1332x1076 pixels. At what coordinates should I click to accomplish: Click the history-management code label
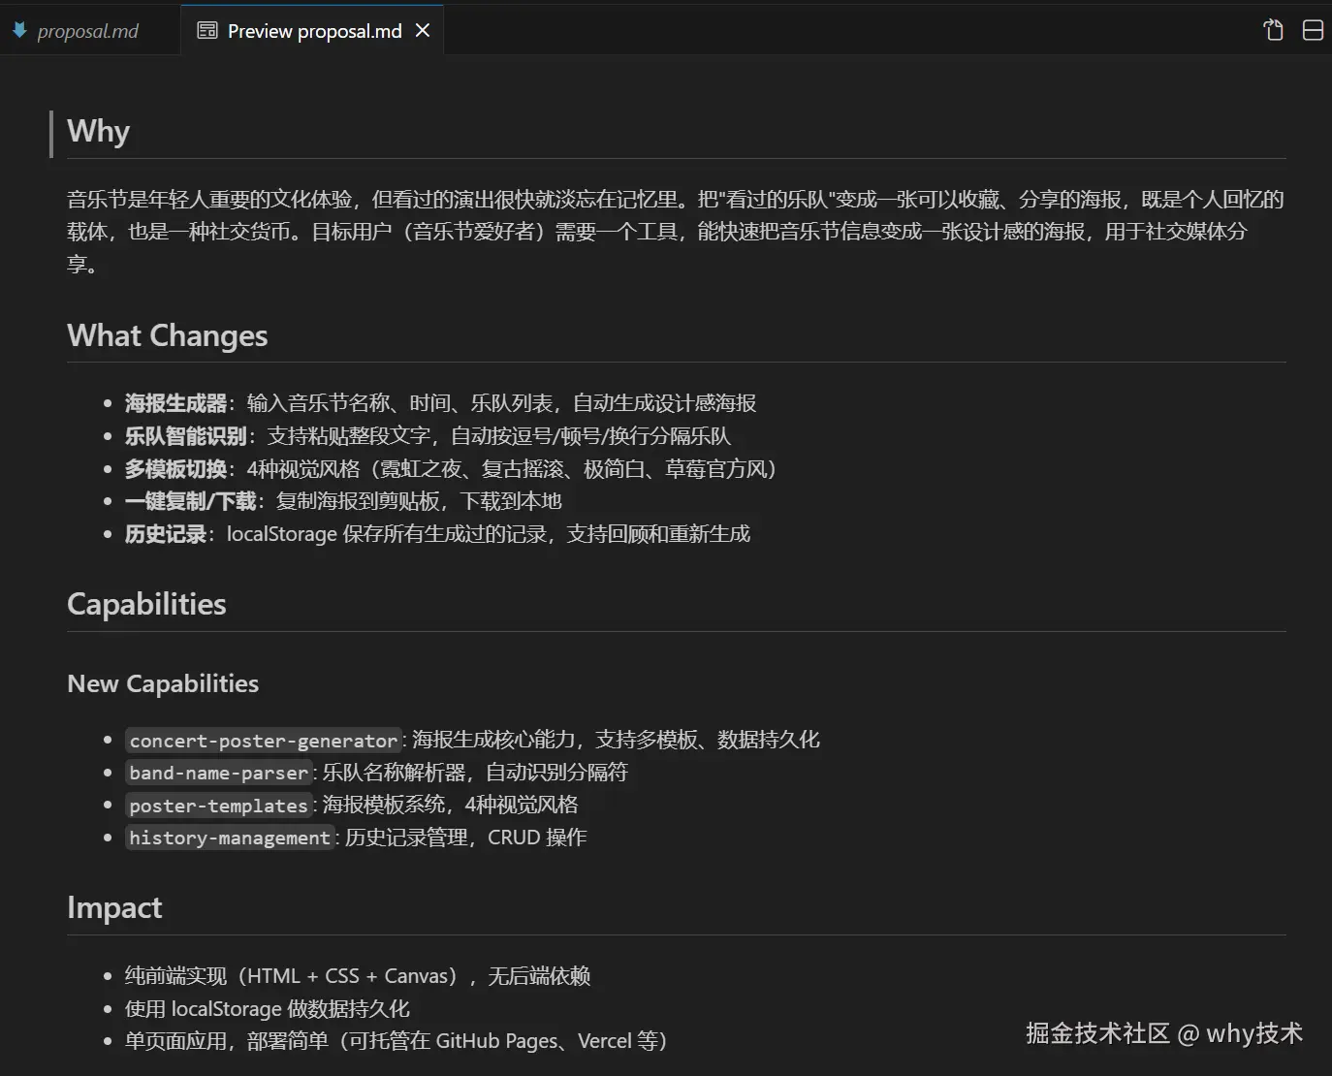point(230,838)
